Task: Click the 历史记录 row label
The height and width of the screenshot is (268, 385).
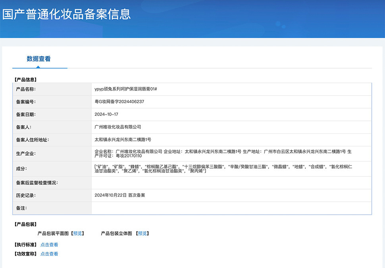Action: click(x=26, y=196)
